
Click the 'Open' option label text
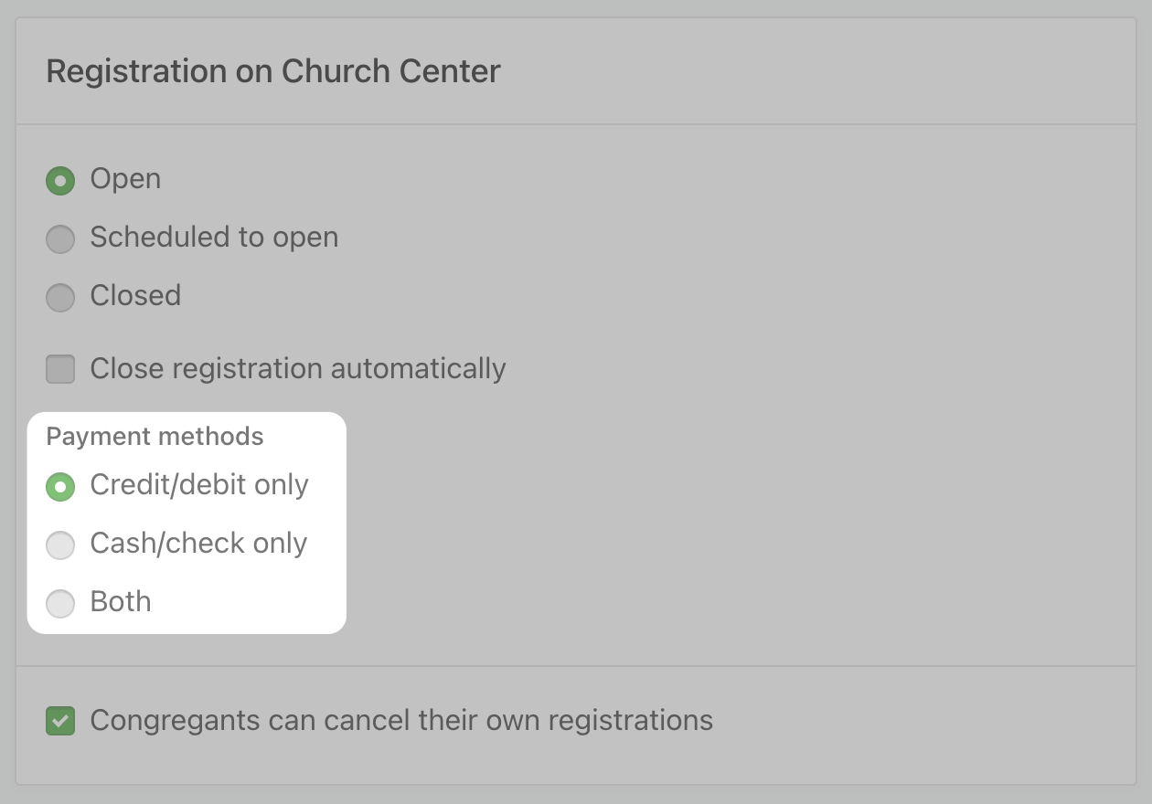125,179
